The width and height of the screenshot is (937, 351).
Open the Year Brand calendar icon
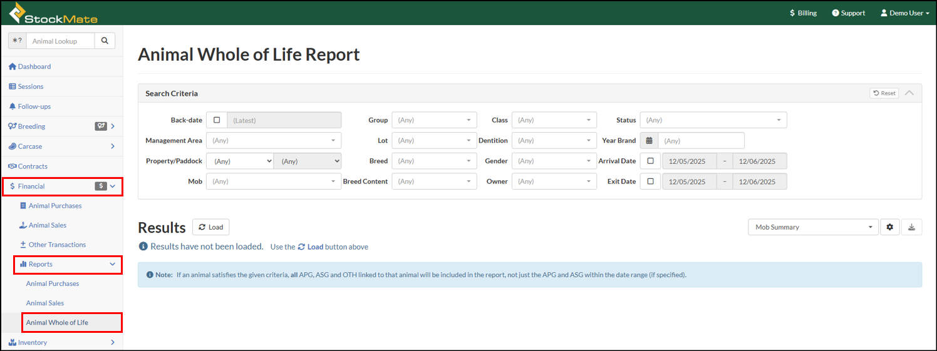coord(649,141)
